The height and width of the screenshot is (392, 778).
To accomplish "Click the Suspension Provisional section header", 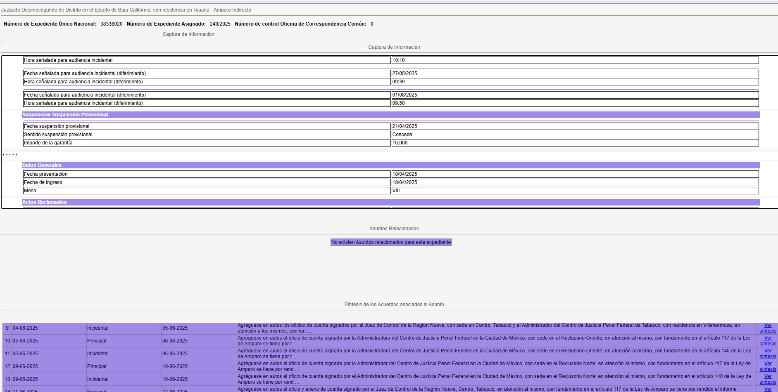I will click(65, 115).
